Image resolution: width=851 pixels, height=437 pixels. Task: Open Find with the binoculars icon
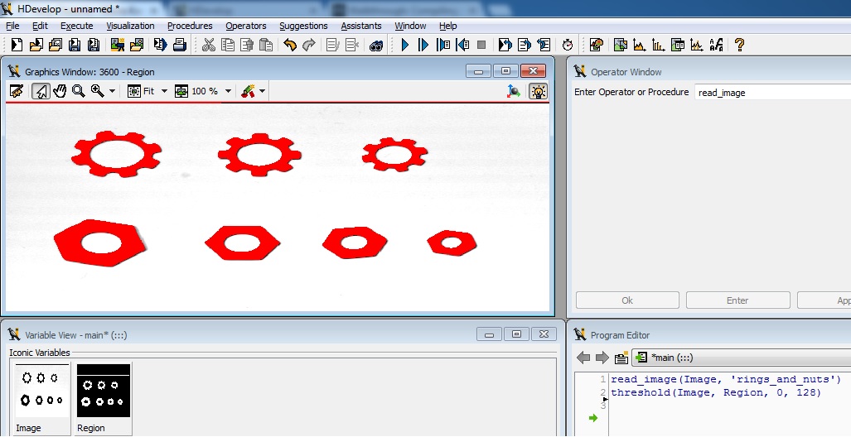376,46
